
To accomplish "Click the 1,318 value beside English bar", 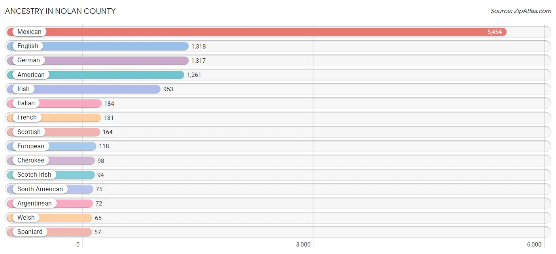I will 199,47.
